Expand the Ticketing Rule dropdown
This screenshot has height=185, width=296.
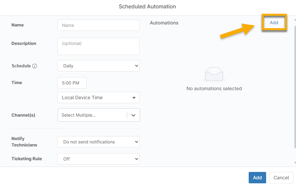(x=98, y=159)
